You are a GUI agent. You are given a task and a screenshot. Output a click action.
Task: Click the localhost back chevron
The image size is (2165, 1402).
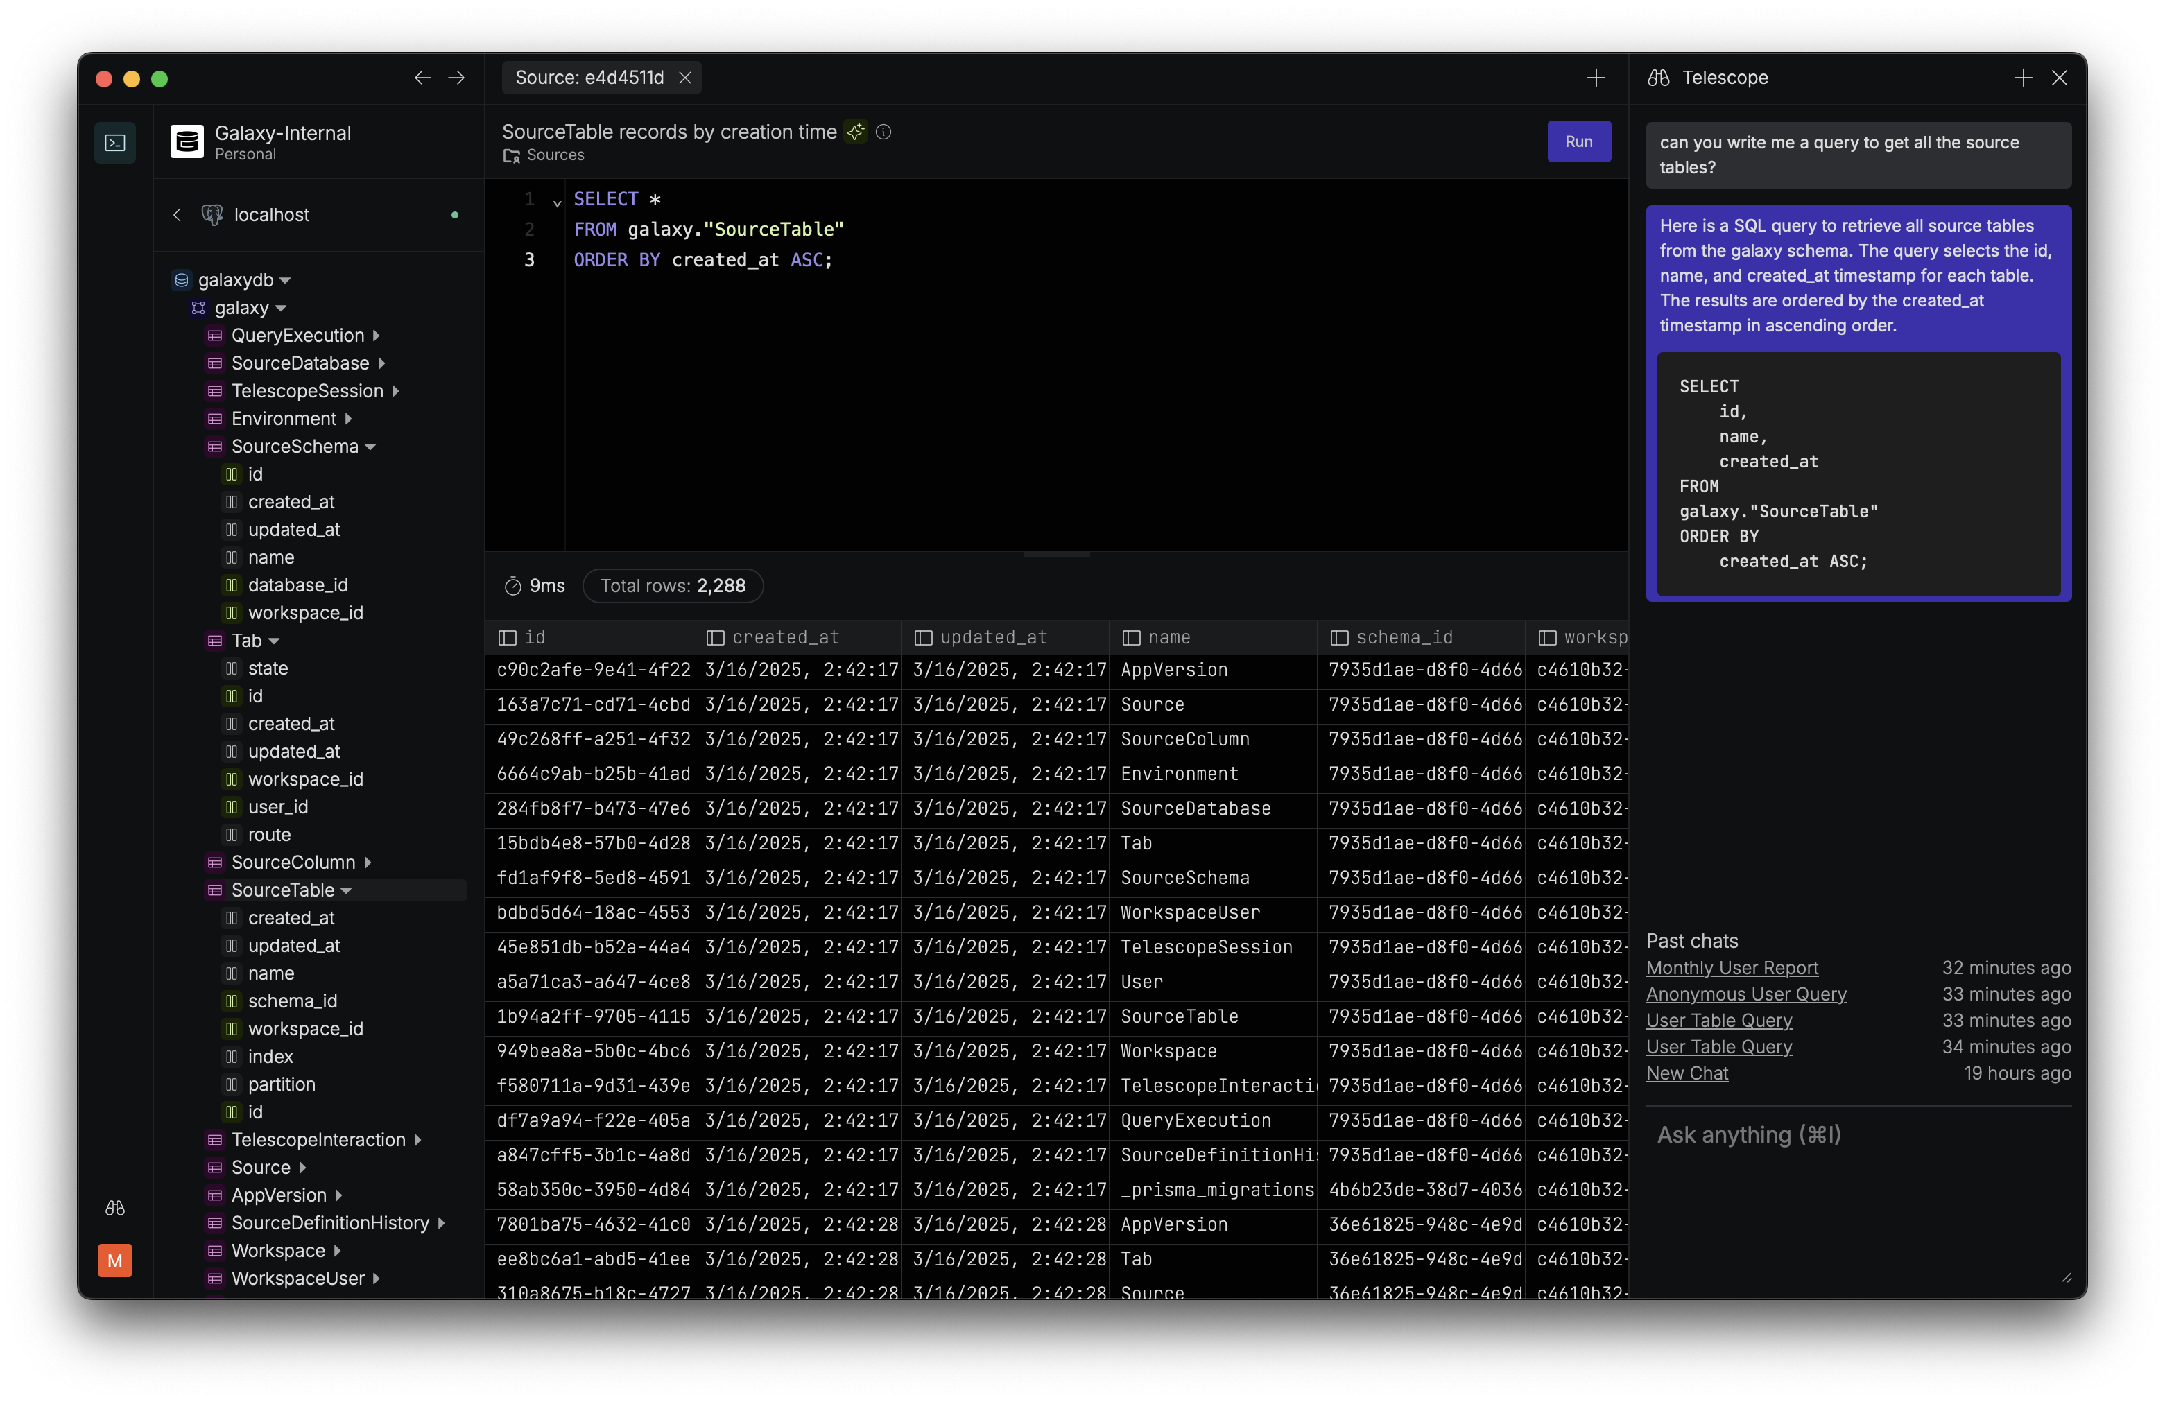[178, 216]
